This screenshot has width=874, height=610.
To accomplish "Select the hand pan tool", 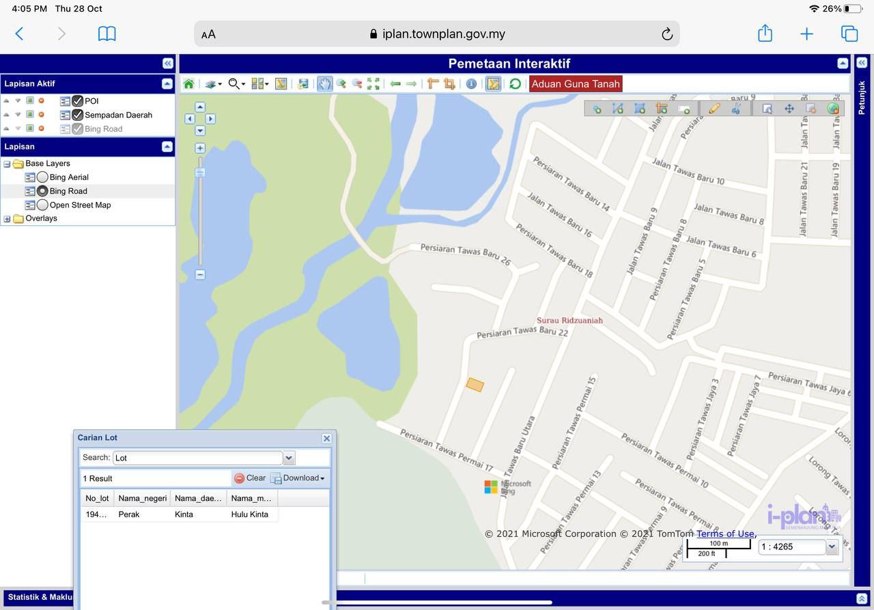I will 324,84.
